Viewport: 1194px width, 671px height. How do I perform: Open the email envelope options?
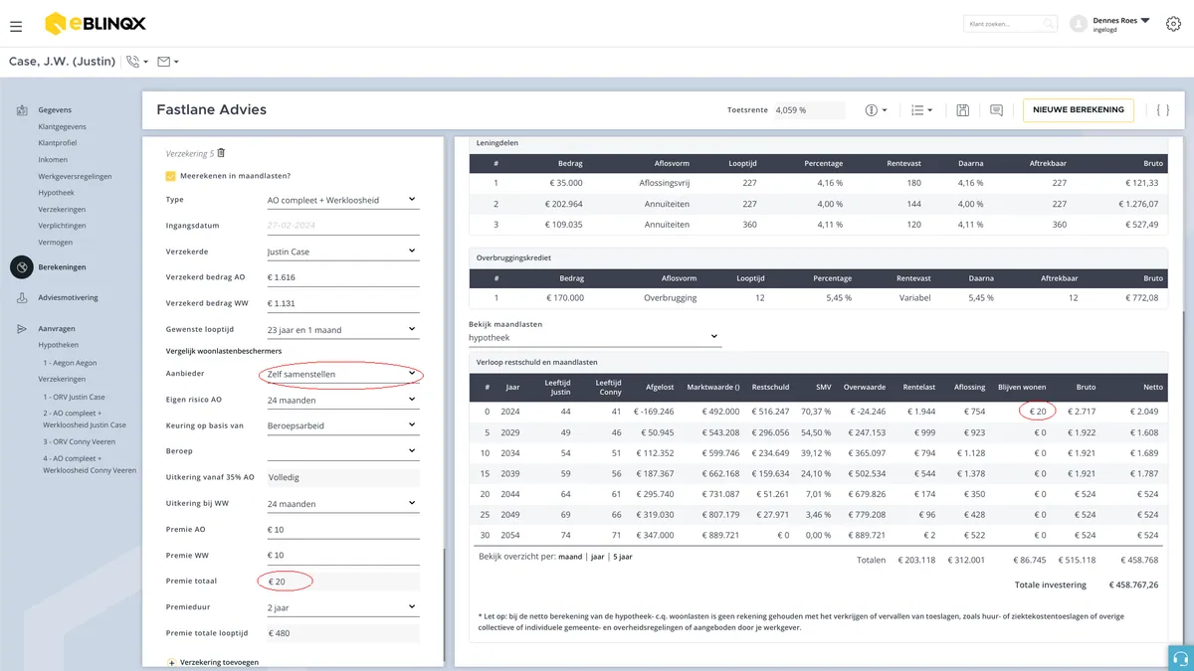point(168,62)
